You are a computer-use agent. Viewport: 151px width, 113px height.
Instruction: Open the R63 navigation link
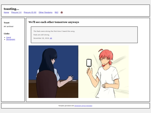pos(56,12)
